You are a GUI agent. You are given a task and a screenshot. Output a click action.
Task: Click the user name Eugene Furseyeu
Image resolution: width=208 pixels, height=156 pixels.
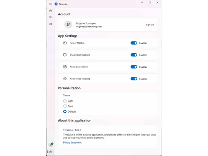pos(86,23)
